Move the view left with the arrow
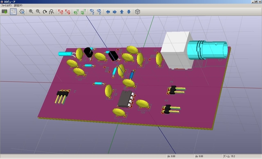The width and height of the screenshot is (262, 159). (x=108, y=12)
